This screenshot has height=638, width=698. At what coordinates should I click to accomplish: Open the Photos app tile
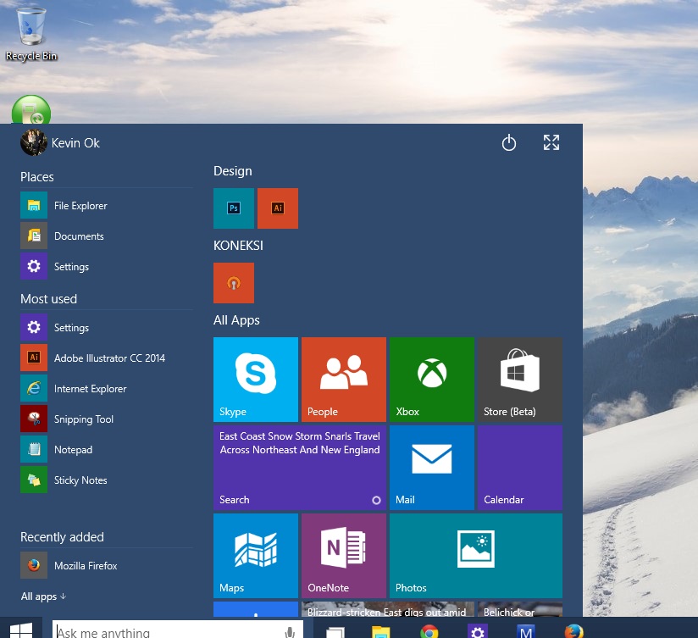point(475,555)
